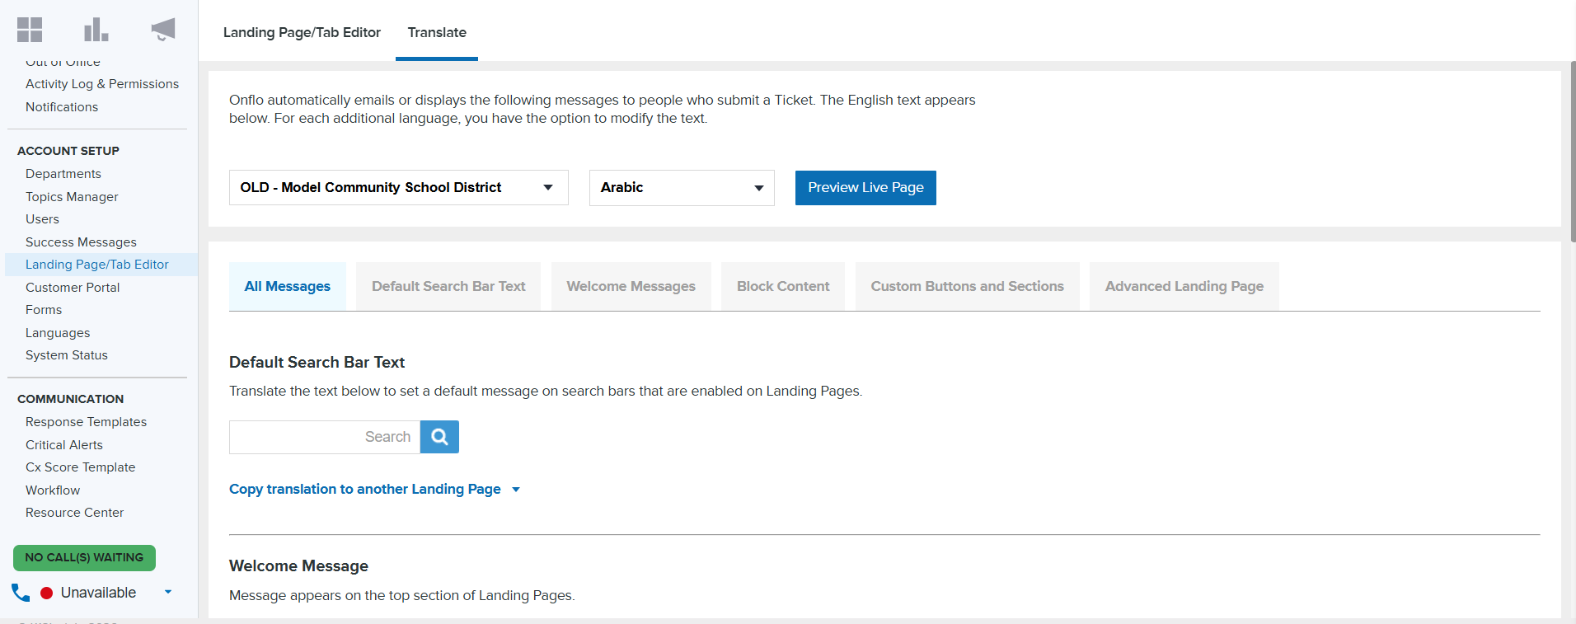Expand the Unavailable status dropdown arrow
This screenshot has width=1576, height=624.
(x=168, y=592)
